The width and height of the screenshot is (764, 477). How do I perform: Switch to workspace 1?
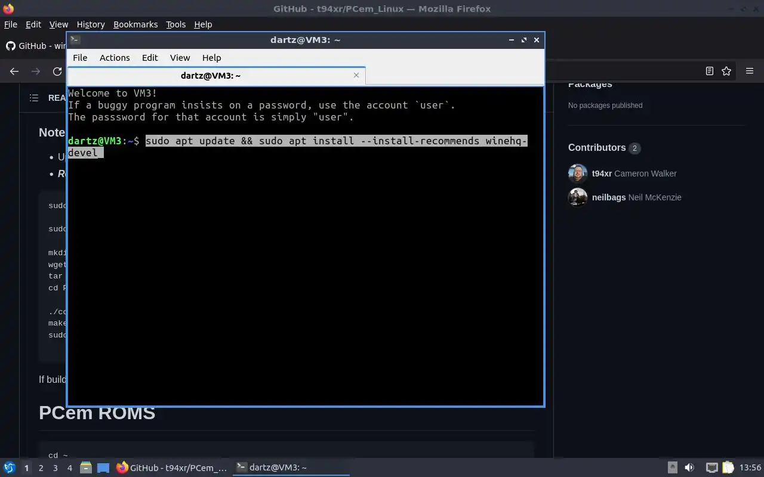click(x=26, y=468)
